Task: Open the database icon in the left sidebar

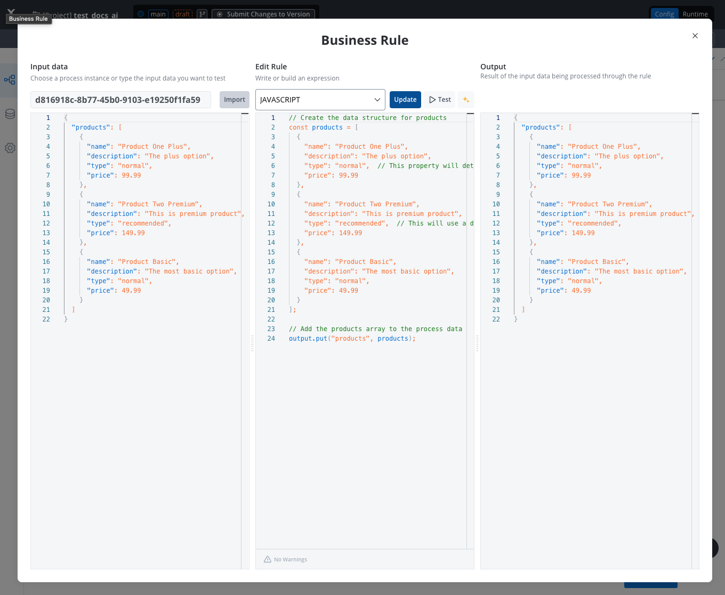Action: [10, 114]
